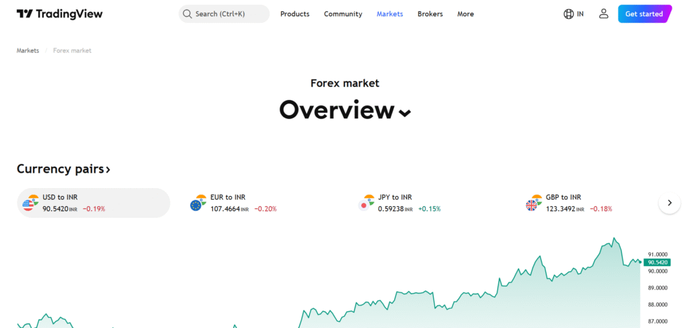Click the 90.5420 price label on chart
Image resolution: width=690 pixels, height=328 pixels.
[656, 262]
